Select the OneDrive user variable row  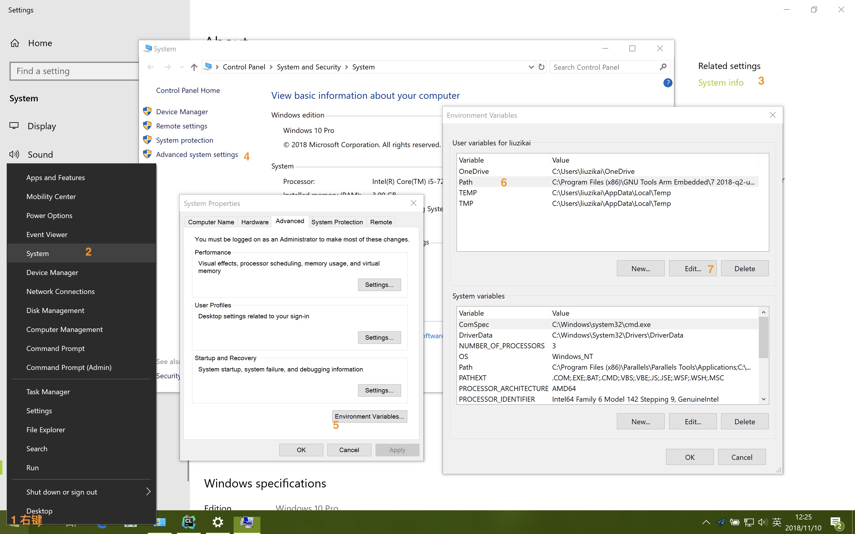[x=608, y=171]
